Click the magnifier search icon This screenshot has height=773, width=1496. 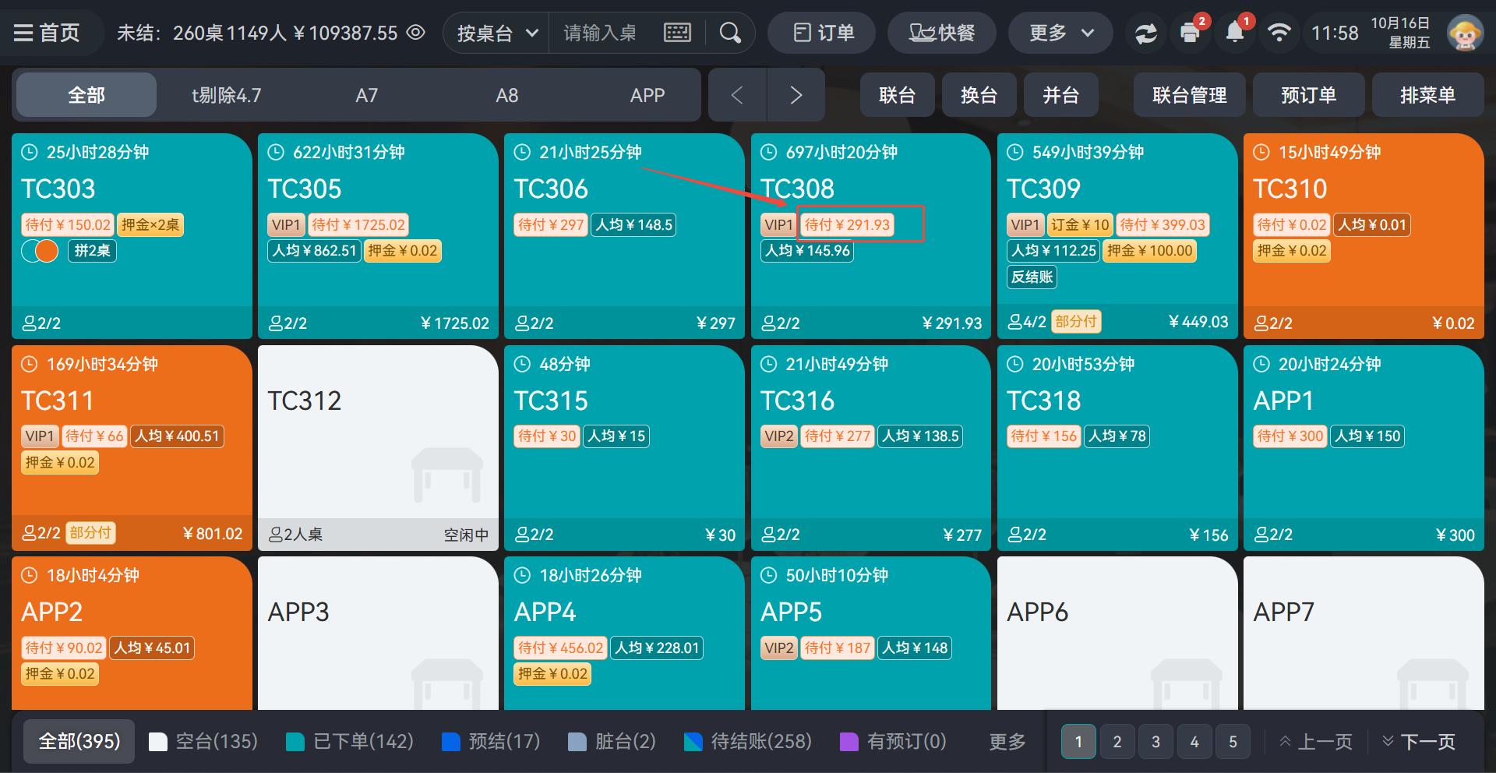[x=730, y=33]
